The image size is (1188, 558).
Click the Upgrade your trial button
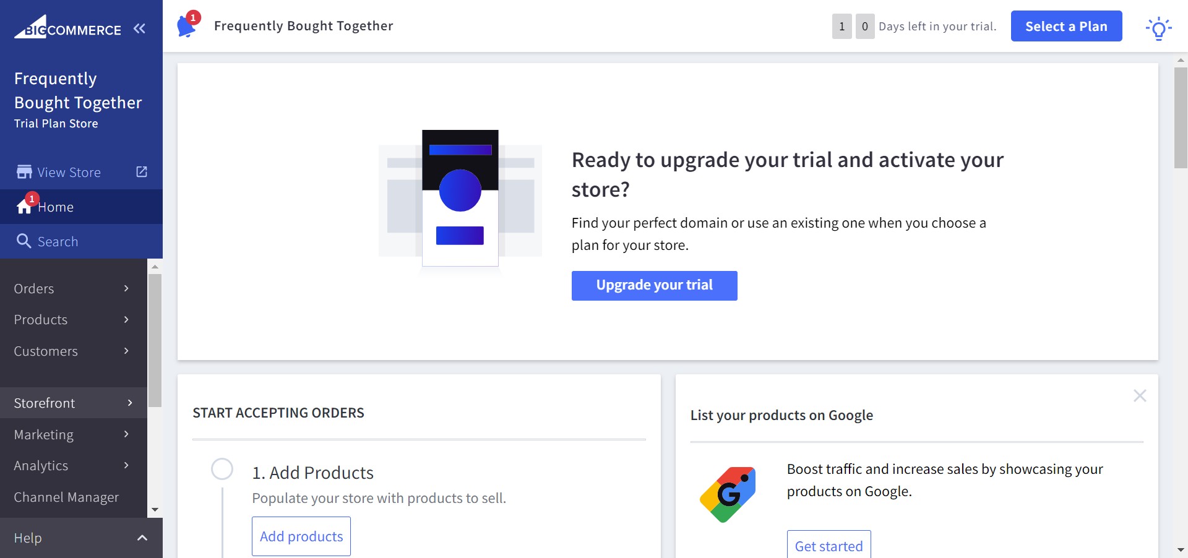pyautogui.click(x=654, y=285)
